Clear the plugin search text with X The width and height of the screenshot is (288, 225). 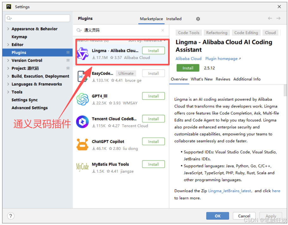pos(163,30)
